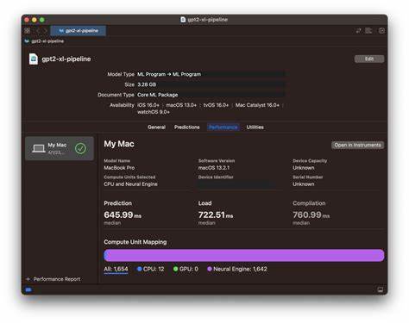Click the My Mac heading in detail pane
The image size is (409, 323).
119,144
